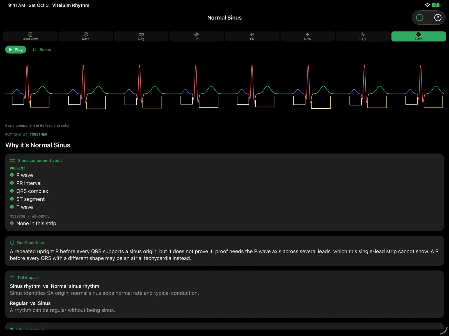This screenshot has height=336, width=449.
Task: Click the PR interval green checkmark
Action: 12,183
